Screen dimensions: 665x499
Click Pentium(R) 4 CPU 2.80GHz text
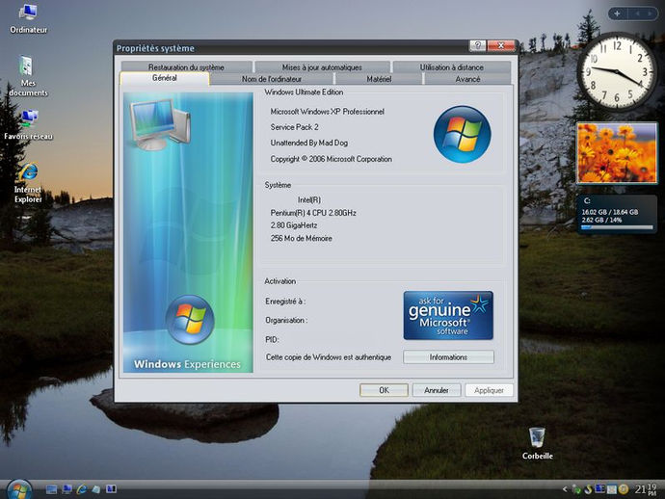313,213
